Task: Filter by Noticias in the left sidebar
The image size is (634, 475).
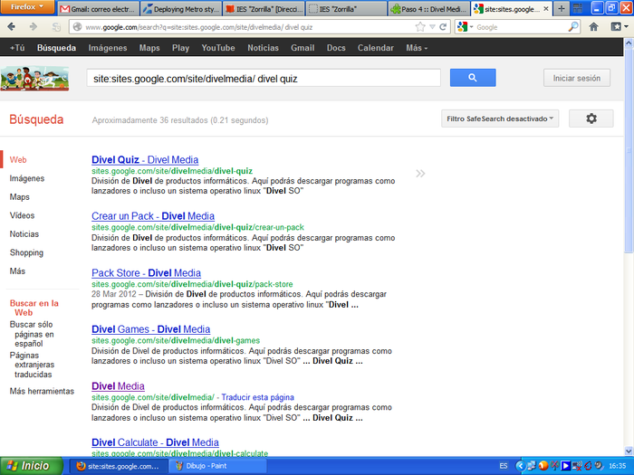Action: point(24,233)
